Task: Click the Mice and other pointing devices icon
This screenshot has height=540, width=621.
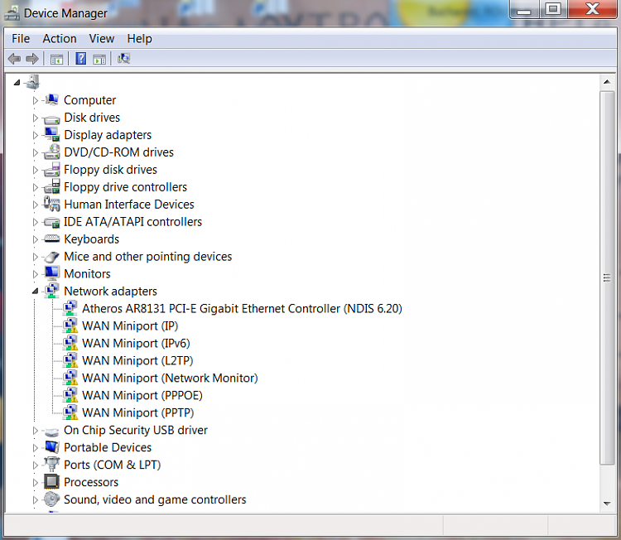Action: click(51, 257)
